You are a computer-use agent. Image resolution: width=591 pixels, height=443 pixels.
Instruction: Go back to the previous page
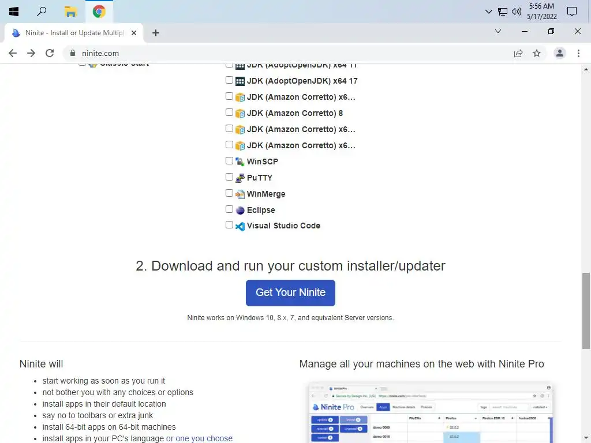tap(13, 53)
